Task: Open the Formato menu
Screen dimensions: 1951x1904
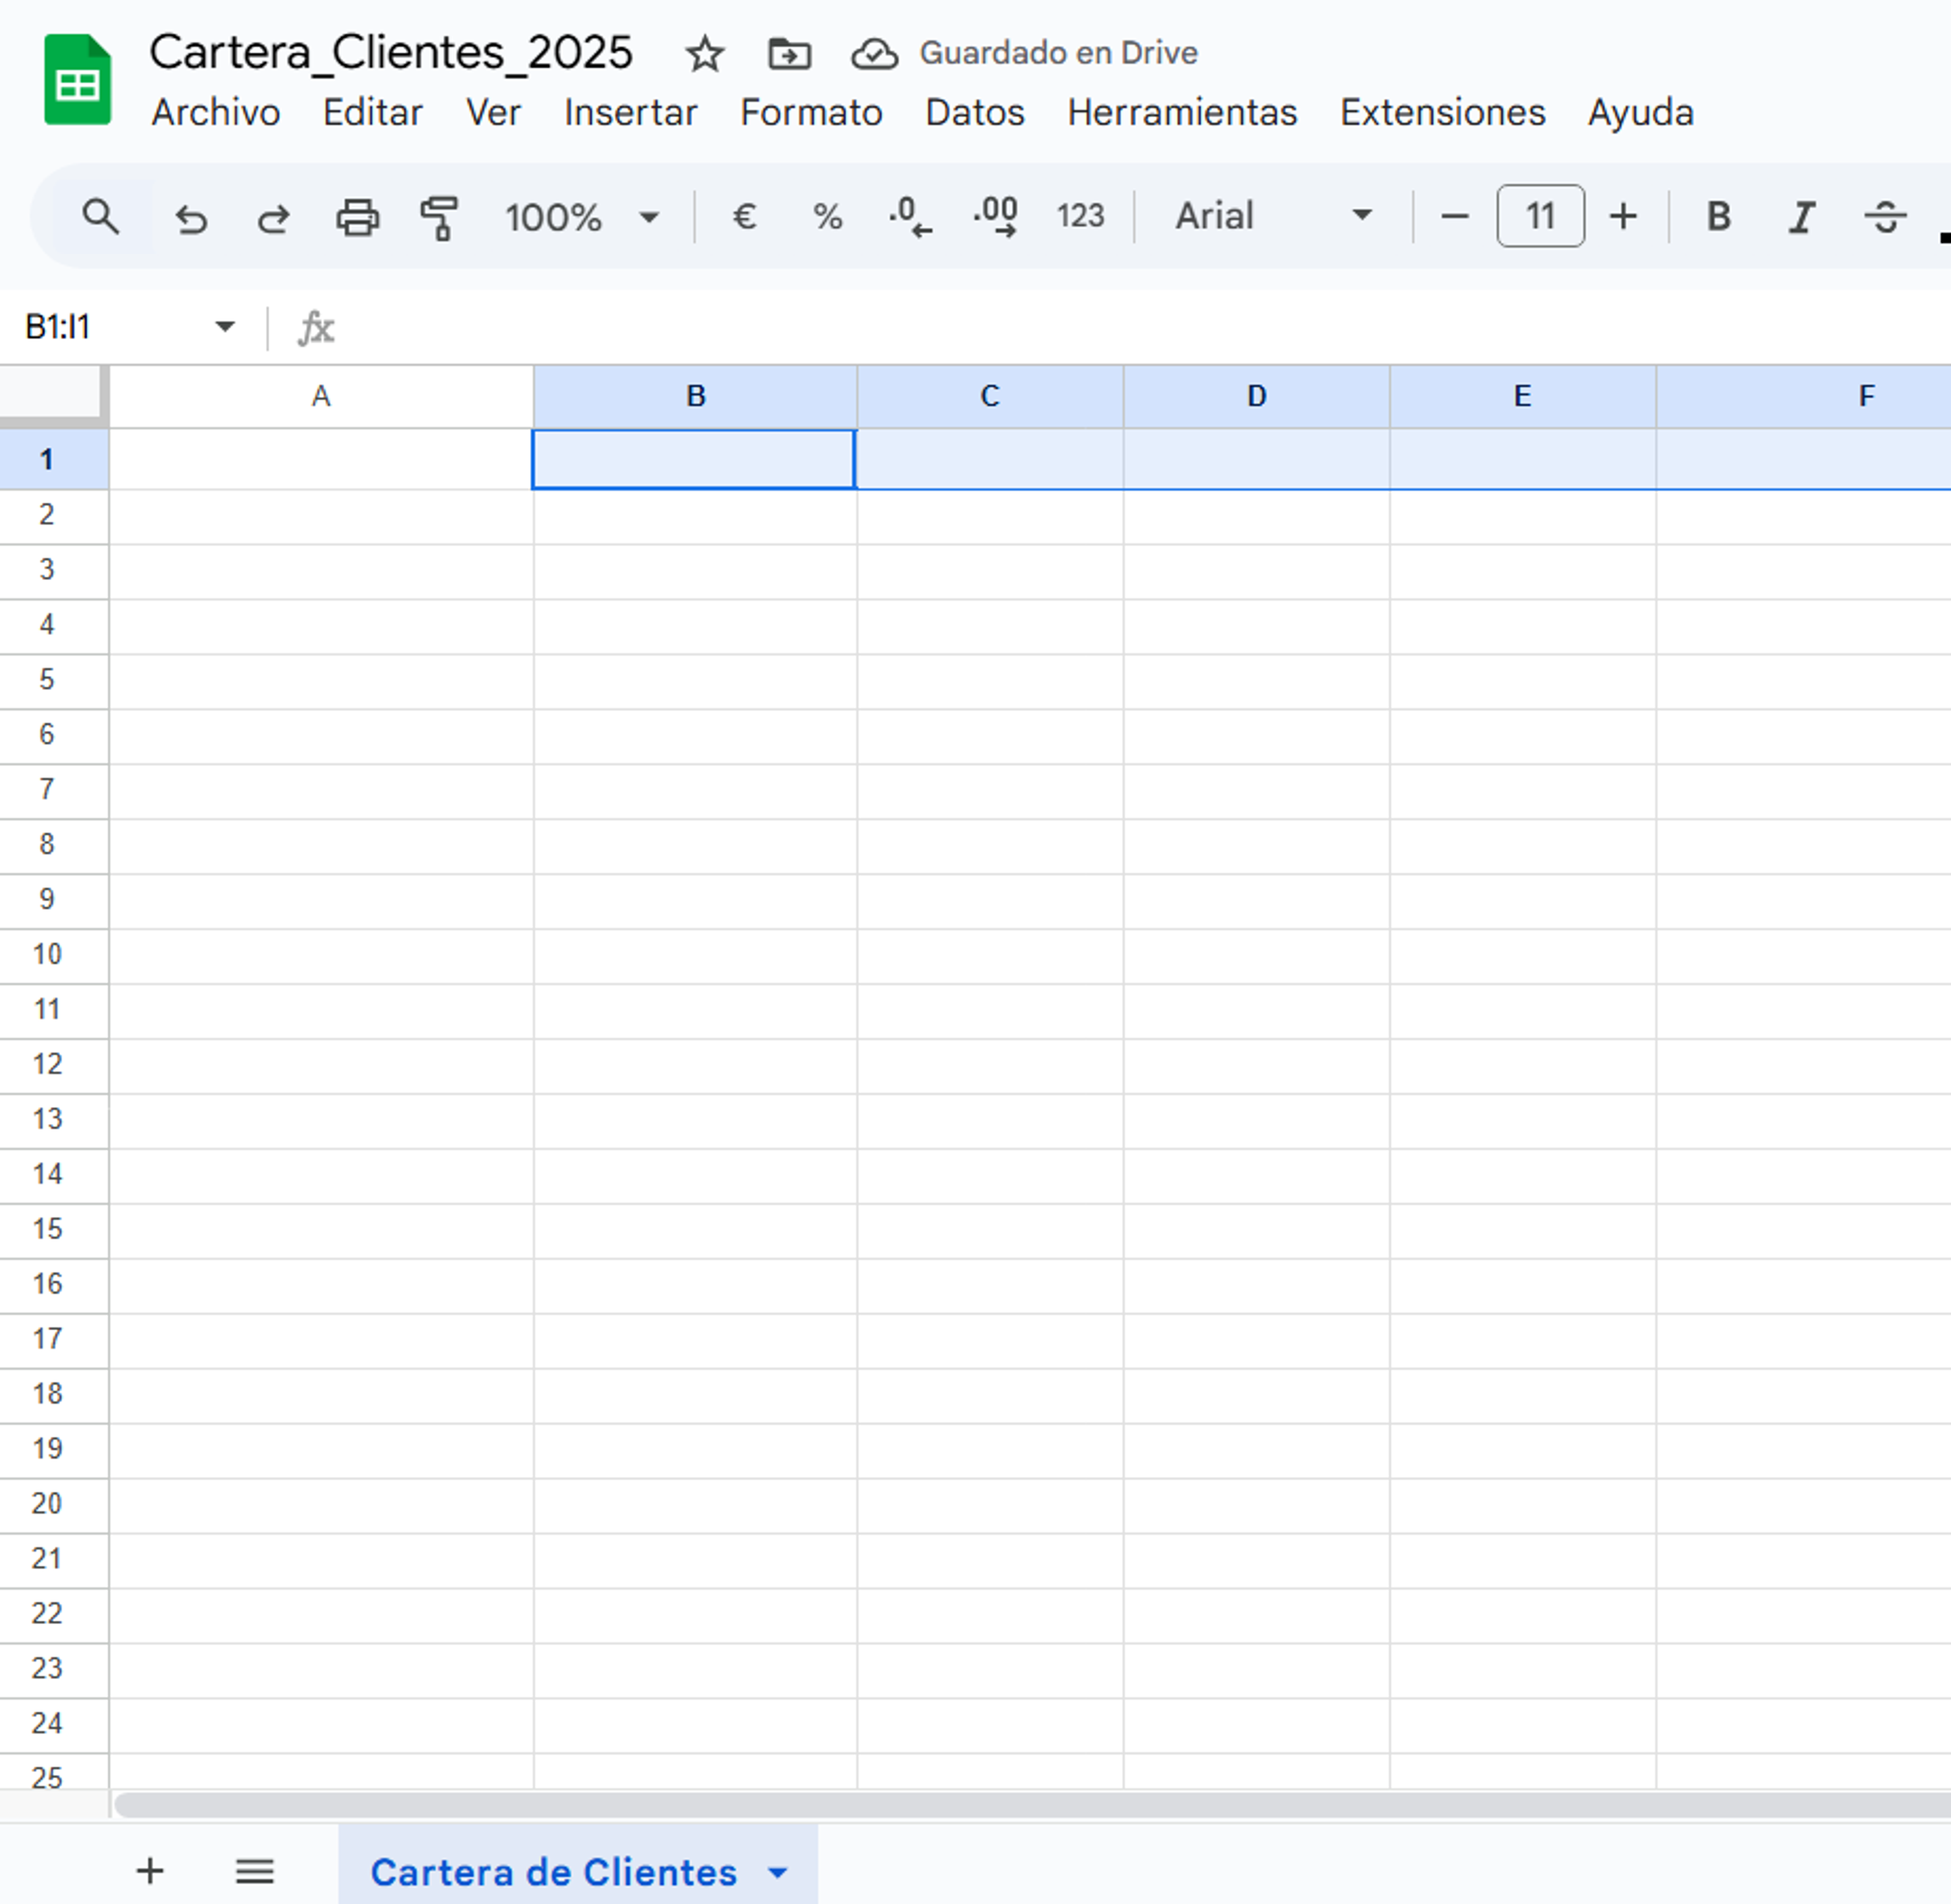Action: (811, 112)
